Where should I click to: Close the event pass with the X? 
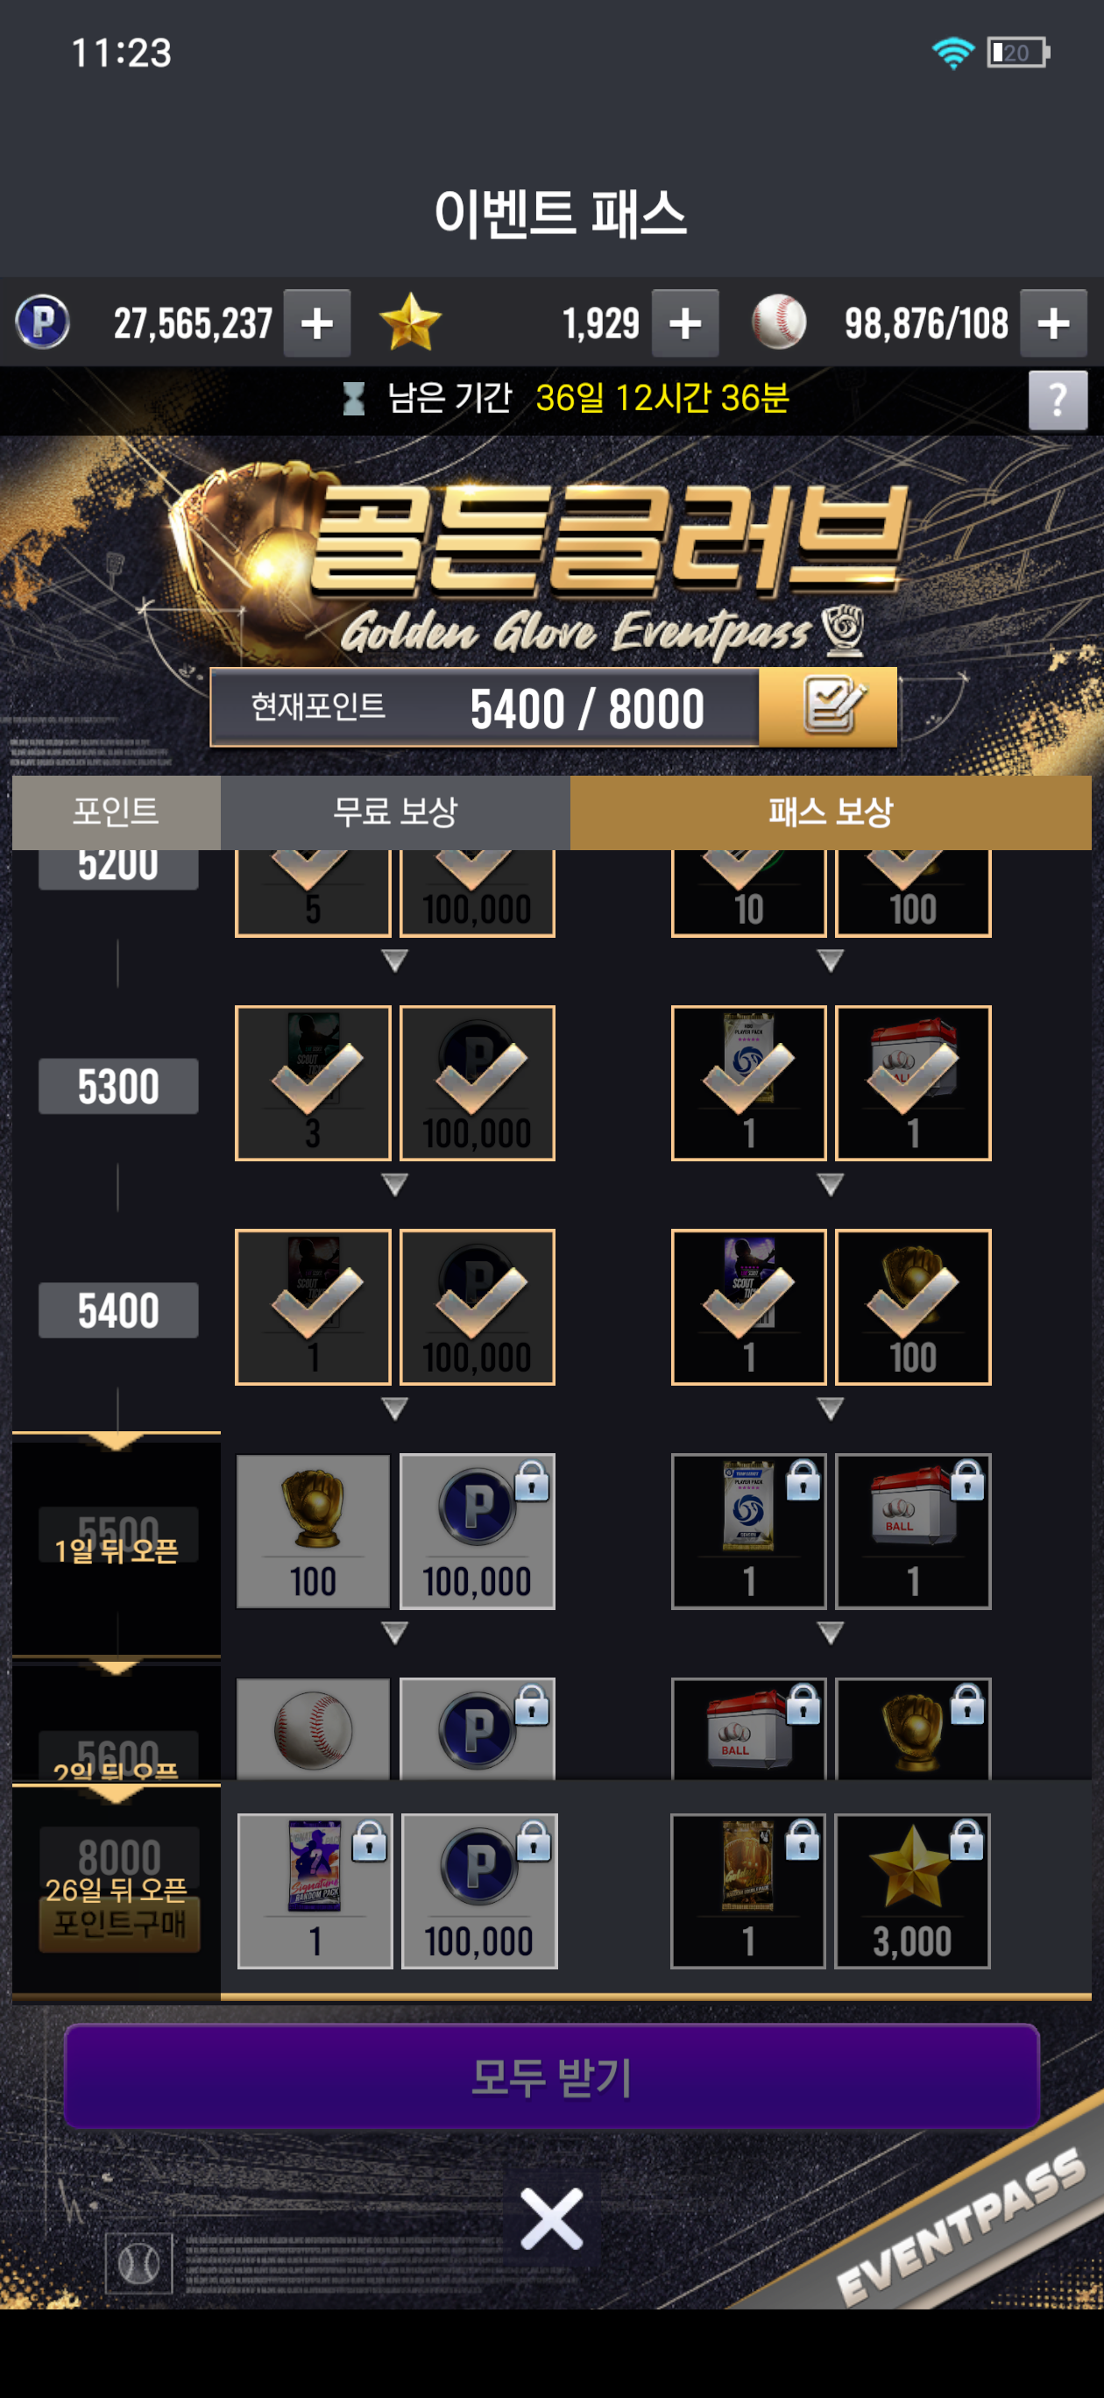(x=552, y=2218)
